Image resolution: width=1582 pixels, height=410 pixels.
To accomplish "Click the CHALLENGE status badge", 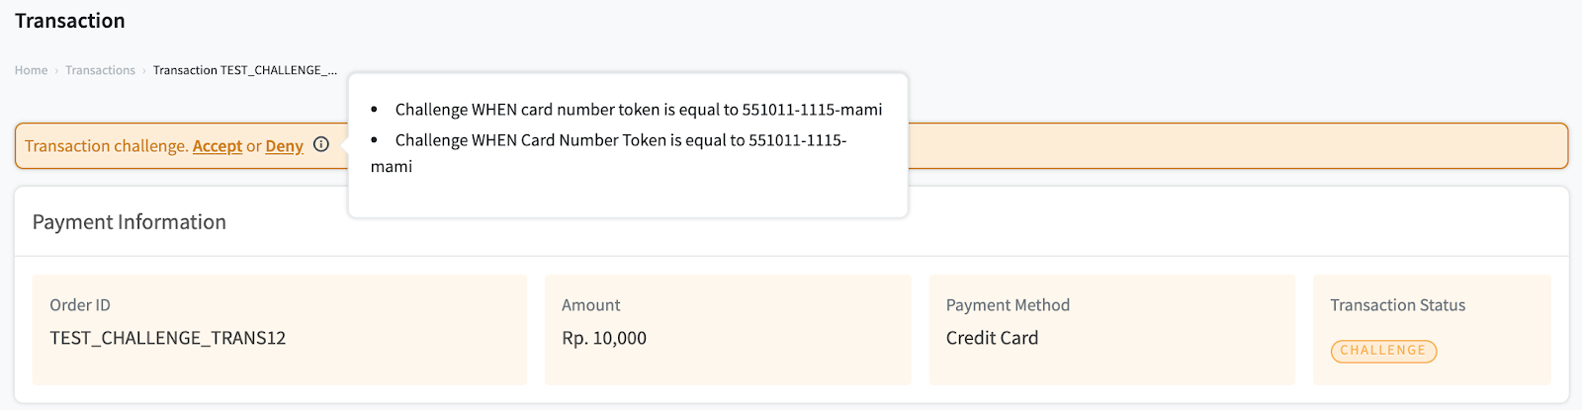I will tap(1383, 351).
